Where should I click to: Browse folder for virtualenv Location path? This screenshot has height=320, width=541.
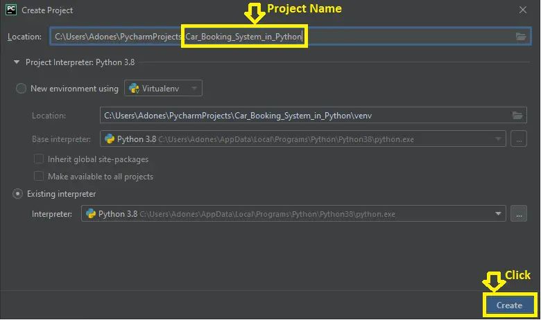(x=517, y=116)
